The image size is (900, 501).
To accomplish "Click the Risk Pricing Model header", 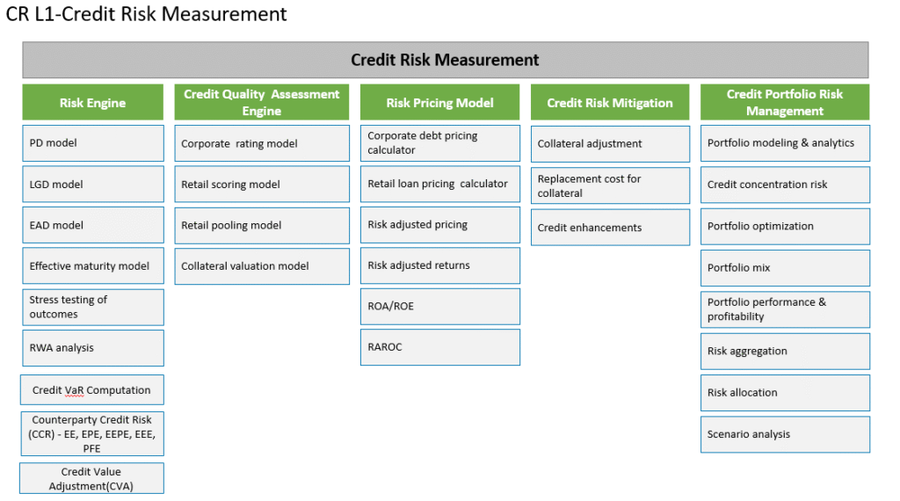I will [440, 102].
